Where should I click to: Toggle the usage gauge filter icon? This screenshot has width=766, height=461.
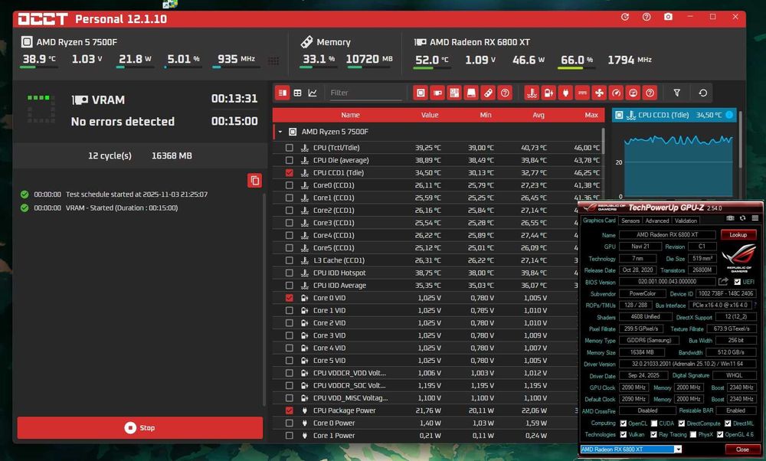tap(633, 93)
